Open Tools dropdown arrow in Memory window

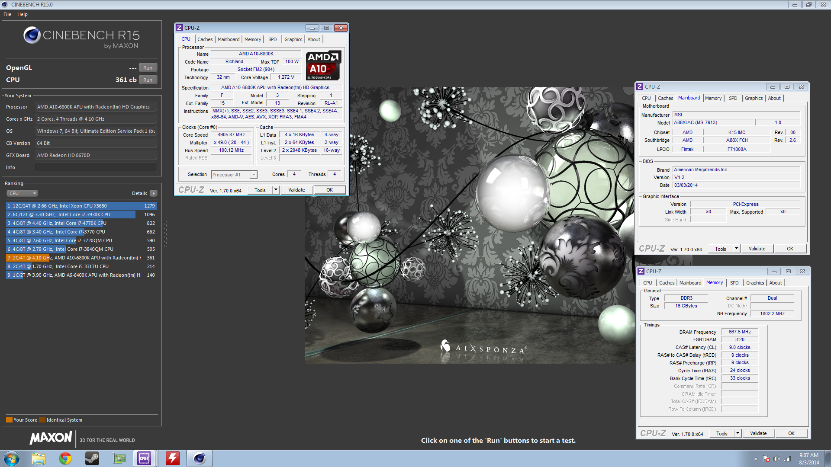click(x=738, y=433)
